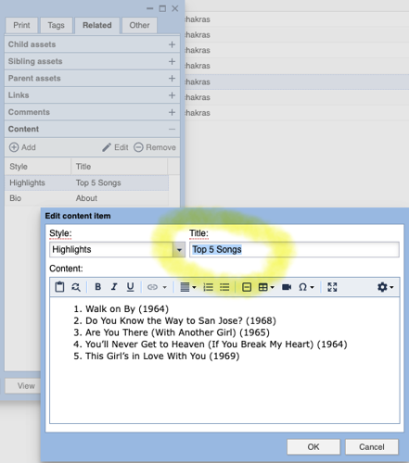
Task: Edit the selected content item
Action: (x=115, y=147)
